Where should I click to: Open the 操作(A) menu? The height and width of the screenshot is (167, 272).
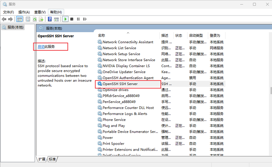click(x=24, y=12)
